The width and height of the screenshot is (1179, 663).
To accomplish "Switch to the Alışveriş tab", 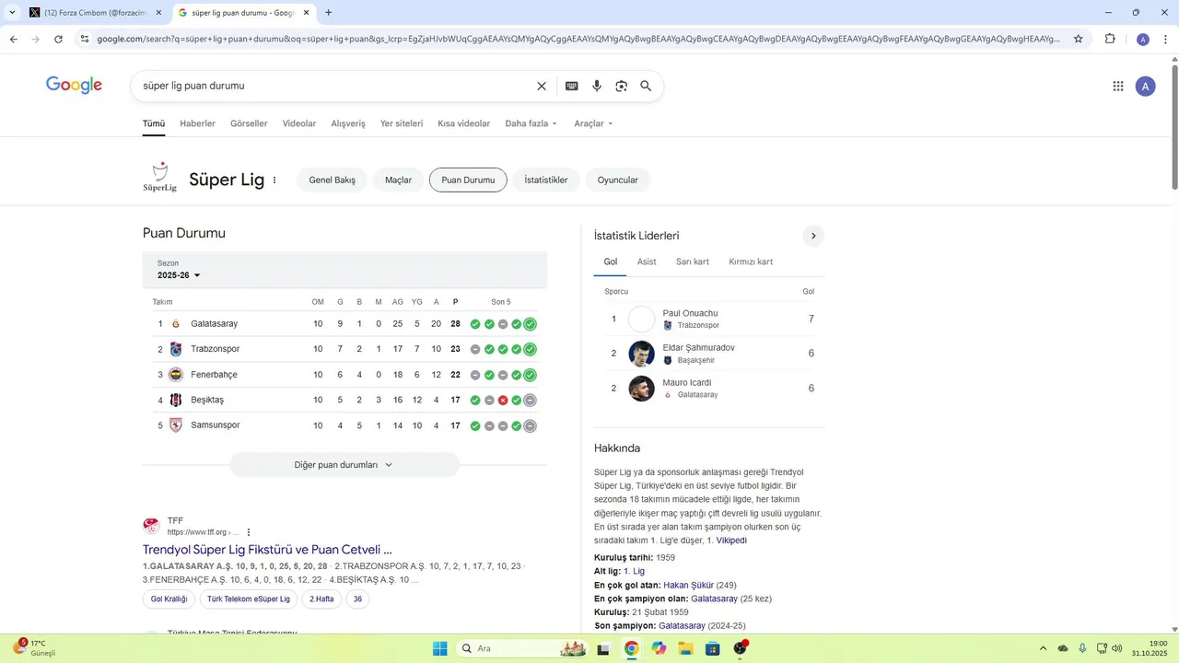I will point(348,123).
